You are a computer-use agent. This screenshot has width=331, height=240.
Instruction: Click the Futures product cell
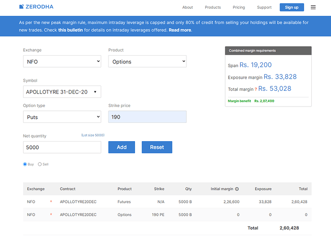tap(124, 202)
